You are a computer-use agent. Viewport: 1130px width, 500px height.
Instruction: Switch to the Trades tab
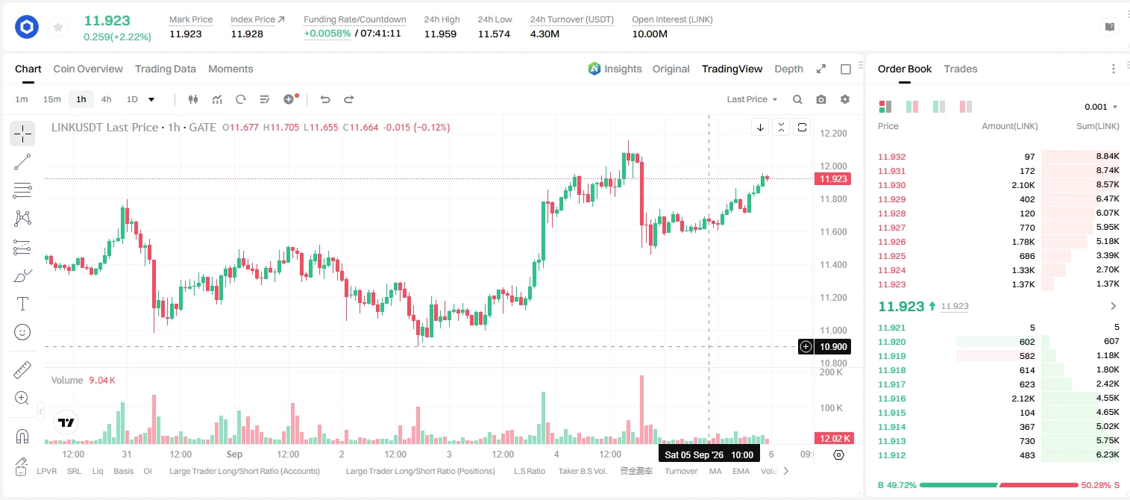(x=961, y=69)
